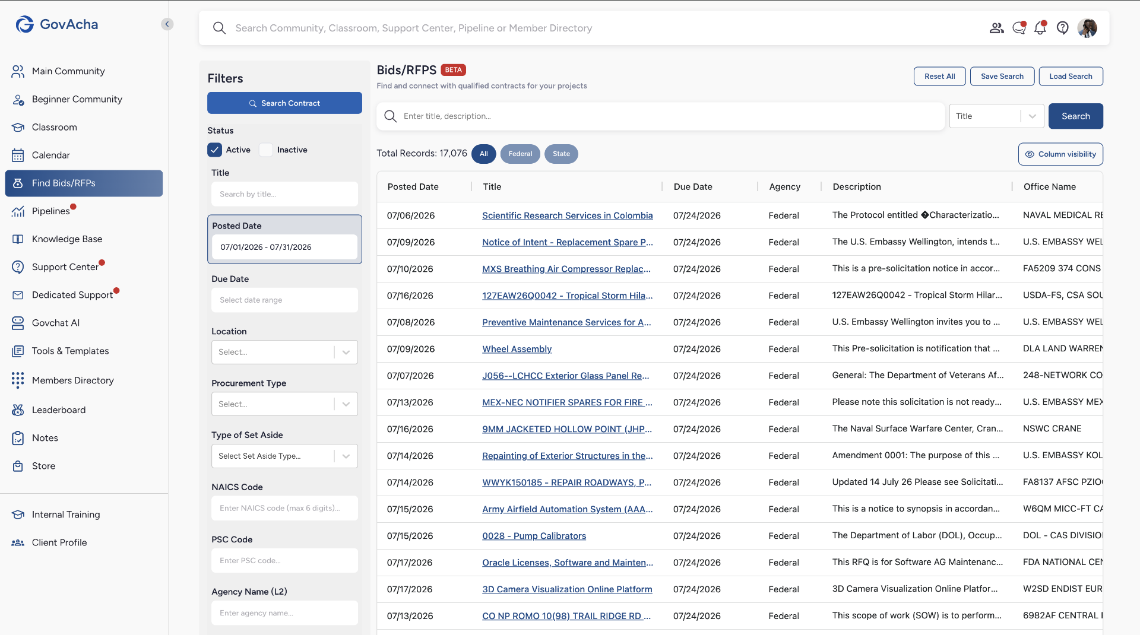Select the All records tab
Viewport: 1140px width, 635px height.
[483, 154]
